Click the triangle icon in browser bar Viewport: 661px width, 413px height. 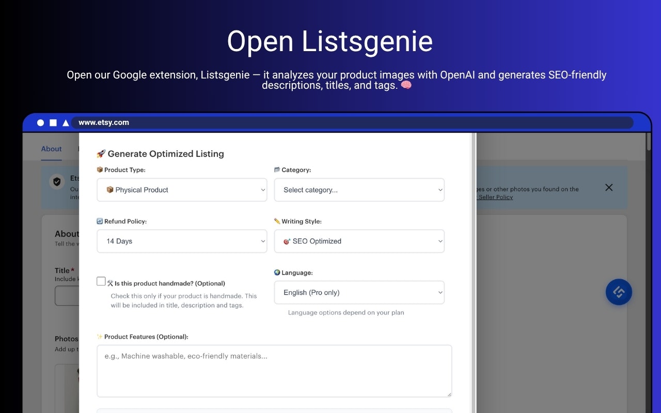click(x=66, y=123)
